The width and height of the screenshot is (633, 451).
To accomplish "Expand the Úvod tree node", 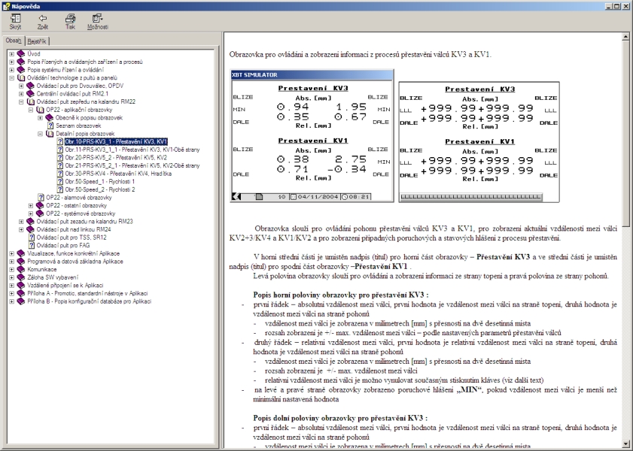I will (x=12, y=53).
